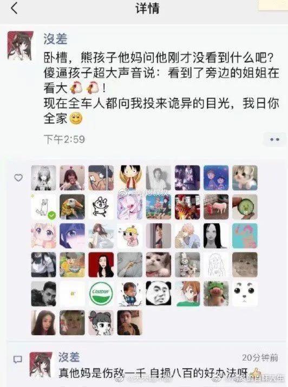Open Luffy straw hat avatar in likes
Screen dimensions: 288x387
(x=130, y=178)
